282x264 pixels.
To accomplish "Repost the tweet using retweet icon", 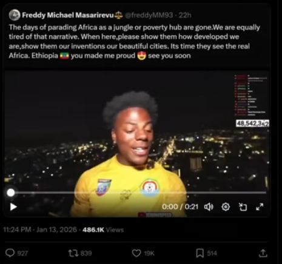I will coord(73,253).
